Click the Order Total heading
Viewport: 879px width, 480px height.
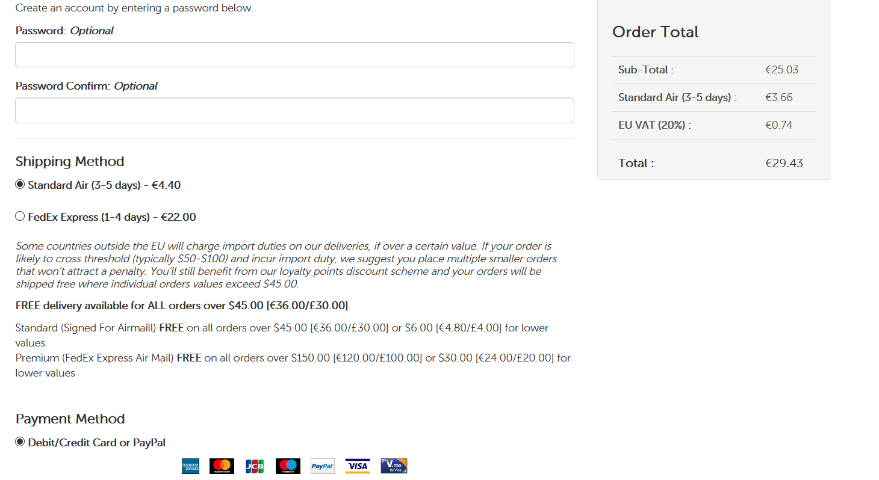coord(655,32)
